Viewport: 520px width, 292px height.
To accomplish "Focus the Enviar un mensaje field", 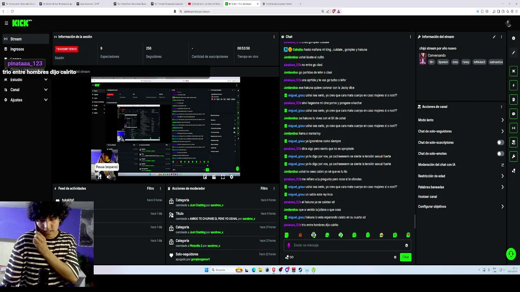I will [x=347, y=245].
